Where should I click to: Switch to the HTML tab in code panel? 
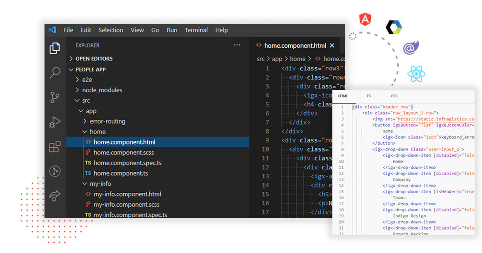point(343,96)
